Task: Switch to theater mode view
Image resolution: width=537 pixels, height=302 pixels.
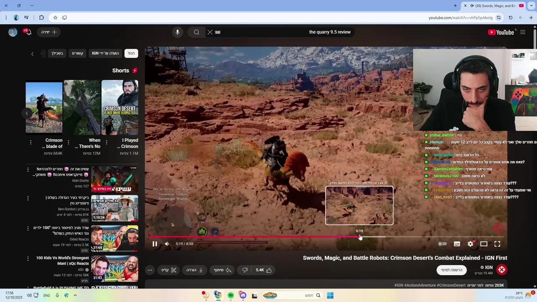Action: 484,244
